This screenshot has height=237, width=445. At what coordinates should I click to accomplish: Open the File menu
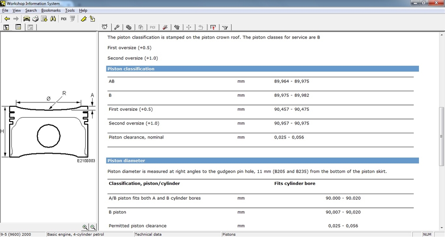click(5, 10)
